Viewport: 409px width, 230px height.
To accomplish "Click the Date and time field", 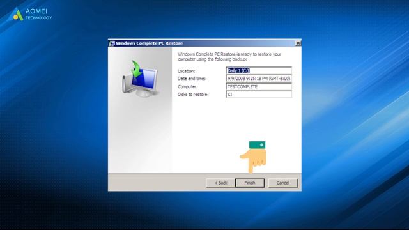I will (x=258, y=79).
